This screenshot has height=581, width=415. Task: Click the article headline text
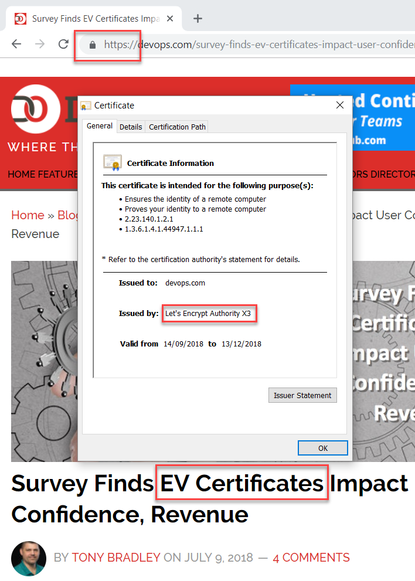[209, 499]
